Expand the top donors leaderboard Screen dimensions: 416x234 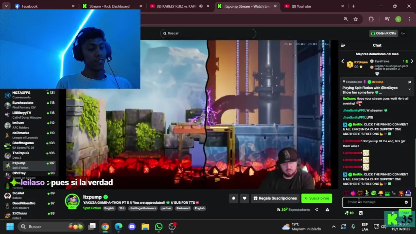(377, 74)
